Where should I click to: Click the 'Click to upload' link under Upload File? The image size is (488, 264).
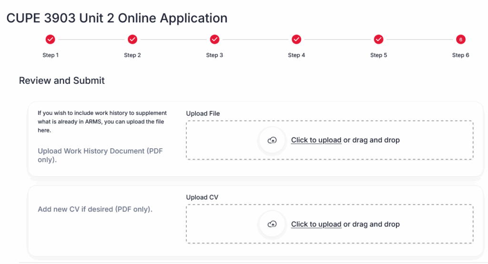pos(316,140)
